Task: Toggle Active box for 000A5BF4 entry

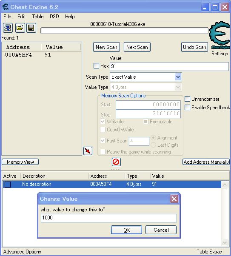Action: (x=8, y=185)
